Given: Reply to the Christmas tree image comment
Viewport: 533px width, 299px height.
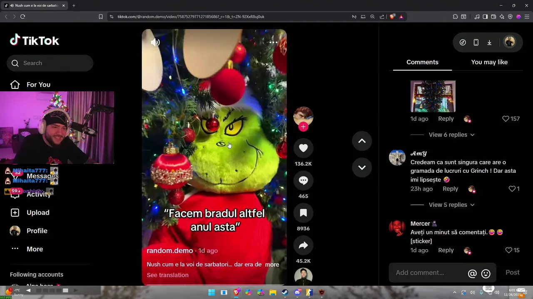Looking at the screenshot, I should point(446,119).
